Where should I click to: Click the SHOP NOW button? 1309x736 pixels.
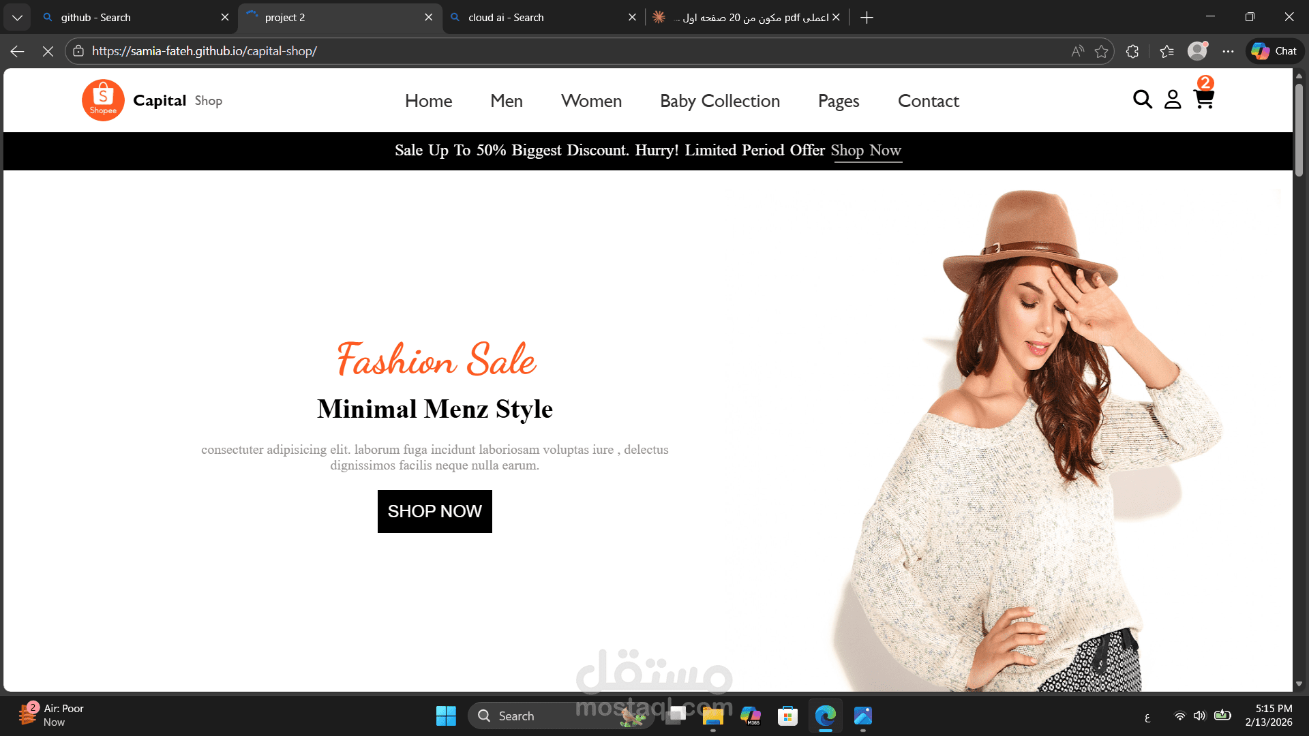coord(434,511)
